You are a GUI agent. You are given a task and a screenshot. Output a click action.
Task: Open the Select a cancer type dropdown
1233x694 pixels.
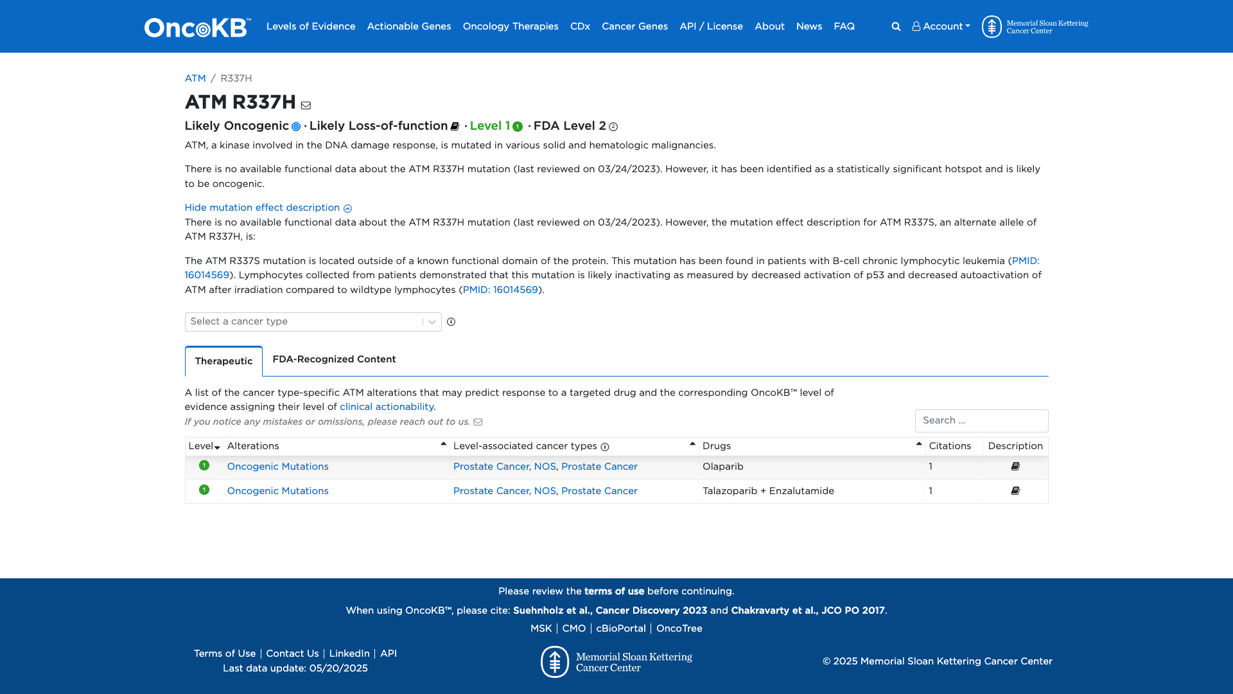click(313, 322)
